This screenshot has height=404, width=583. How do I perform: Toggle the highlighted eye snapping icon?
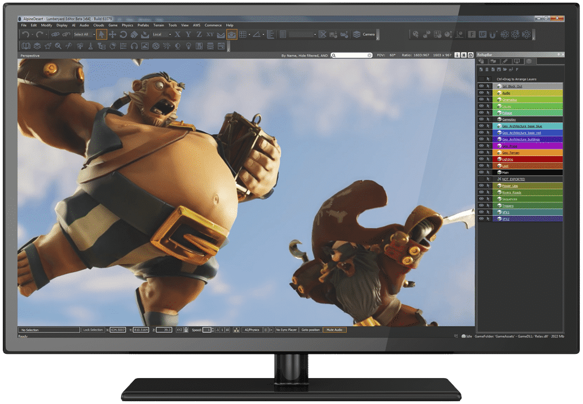pyautogui.click(x=232, y=34)
